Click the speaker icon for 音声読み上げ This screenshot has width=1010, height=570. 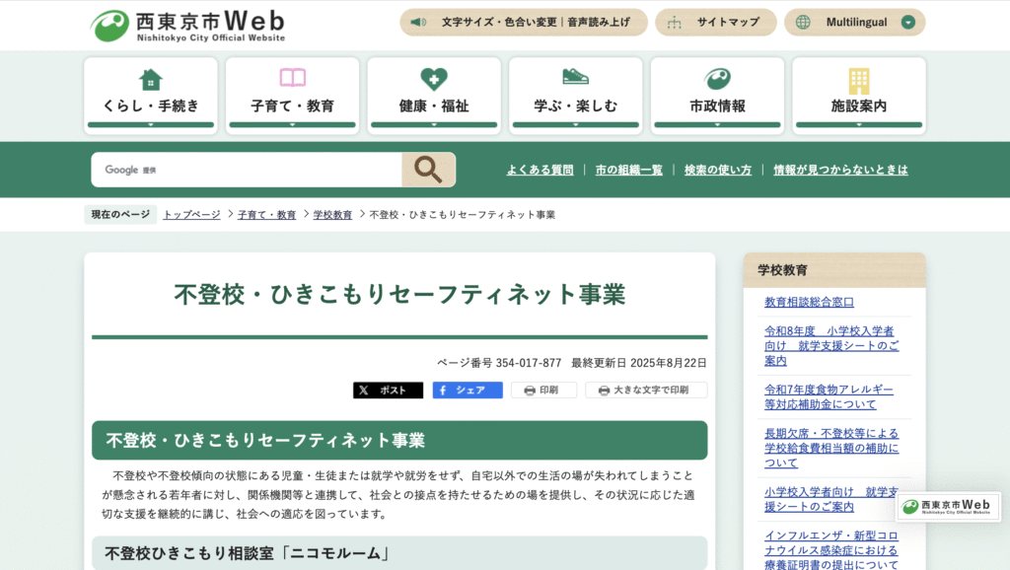click(x=418, y=22)
